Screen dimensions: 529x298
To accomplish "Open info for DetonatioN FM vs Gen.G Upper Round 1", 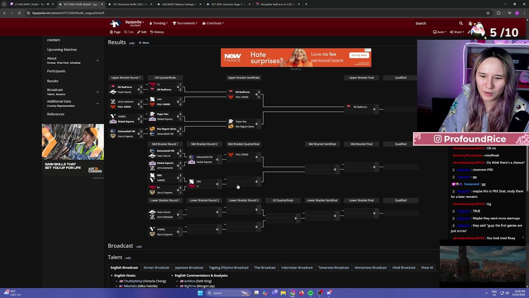I will point(139,134).
